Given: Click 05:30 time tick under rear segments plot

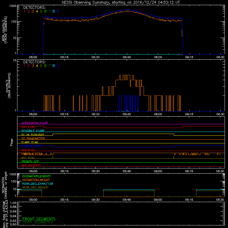Looking at the screenshot, I should [x=95, y=114].
